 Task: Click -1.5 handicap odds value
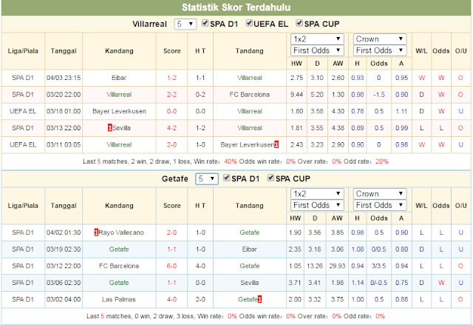coord(379,95)
